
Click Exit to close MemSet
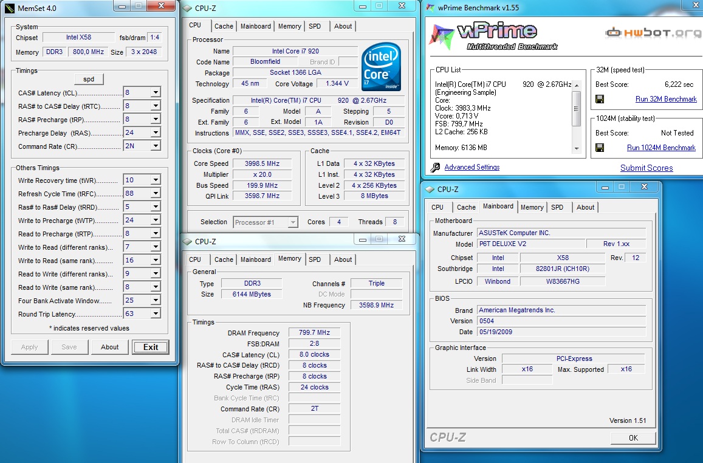coord(151,347)
